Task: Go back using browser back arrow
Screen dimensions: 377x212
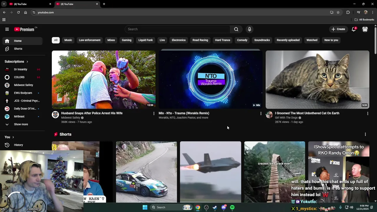Action: [x=4, y=12]
